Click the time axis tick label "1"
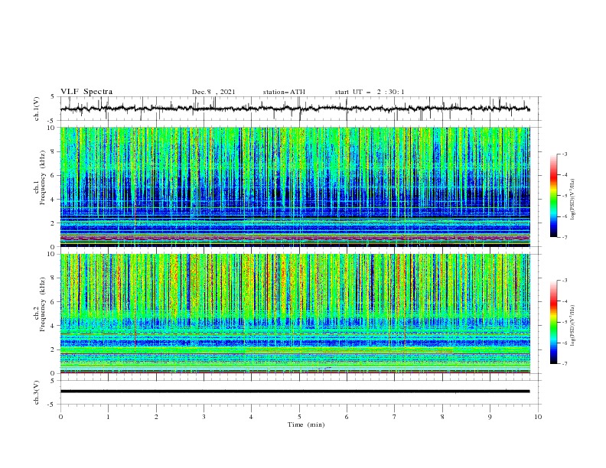This screenshot has height=468, width=606. pos(108,417)
